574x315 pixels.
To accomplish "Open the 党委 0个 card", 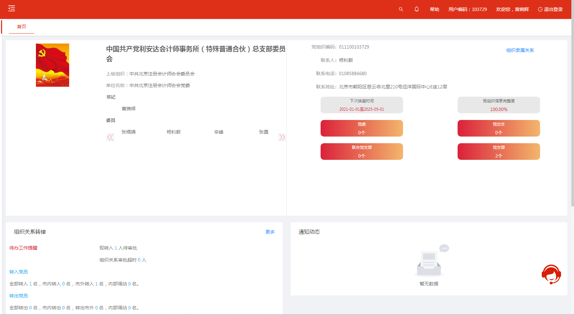I will click(361, 128).
